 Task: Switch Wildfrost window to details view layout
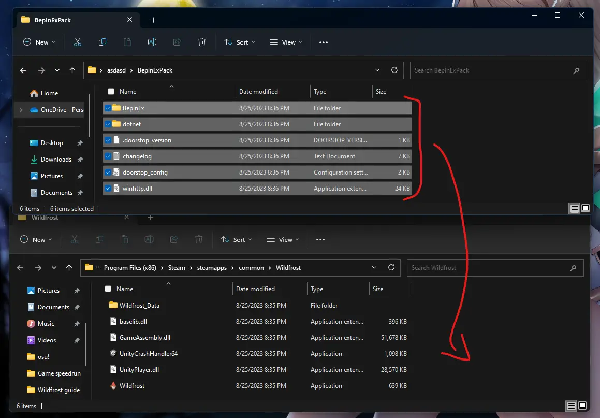click(x=572, y=406)
